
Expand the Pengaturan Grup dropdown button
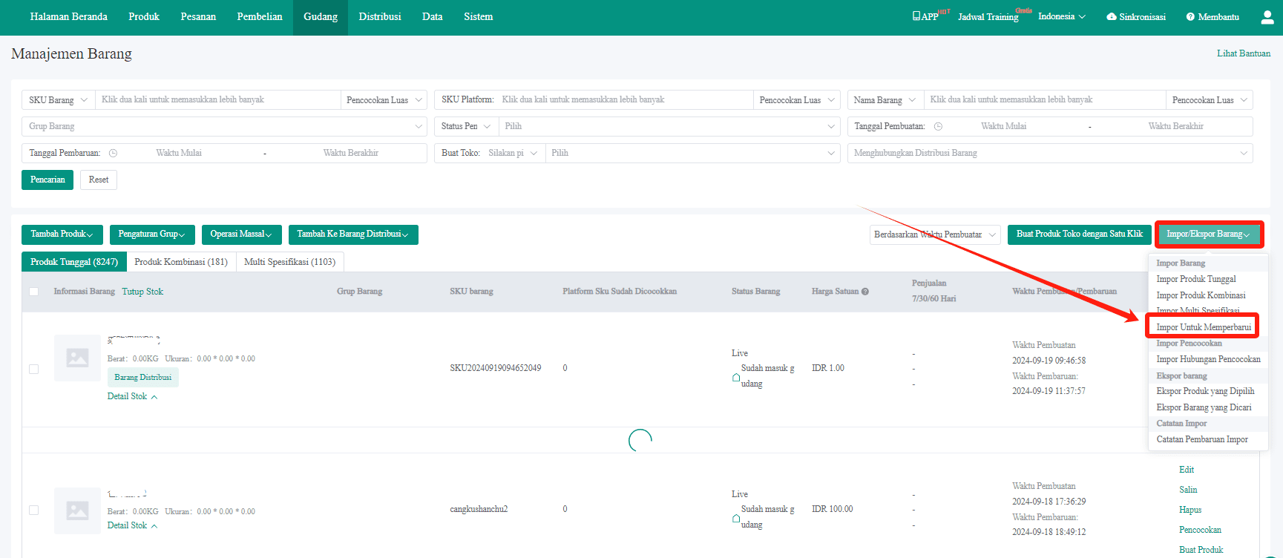[x=152, y=234]
